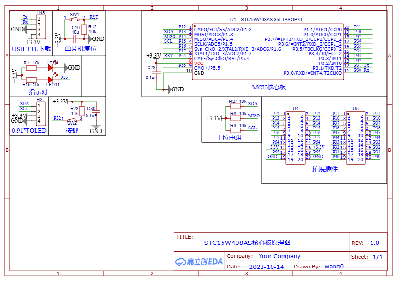Click U1 pin name P3.1/TXD/T2
This screenshot has width=397, height=281.
(x=327, y=68)
